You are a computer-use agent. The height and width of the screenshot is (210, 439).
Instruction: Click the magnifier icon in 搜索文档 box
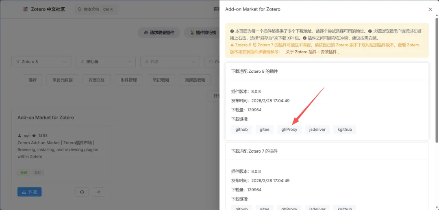click(80, 9)
